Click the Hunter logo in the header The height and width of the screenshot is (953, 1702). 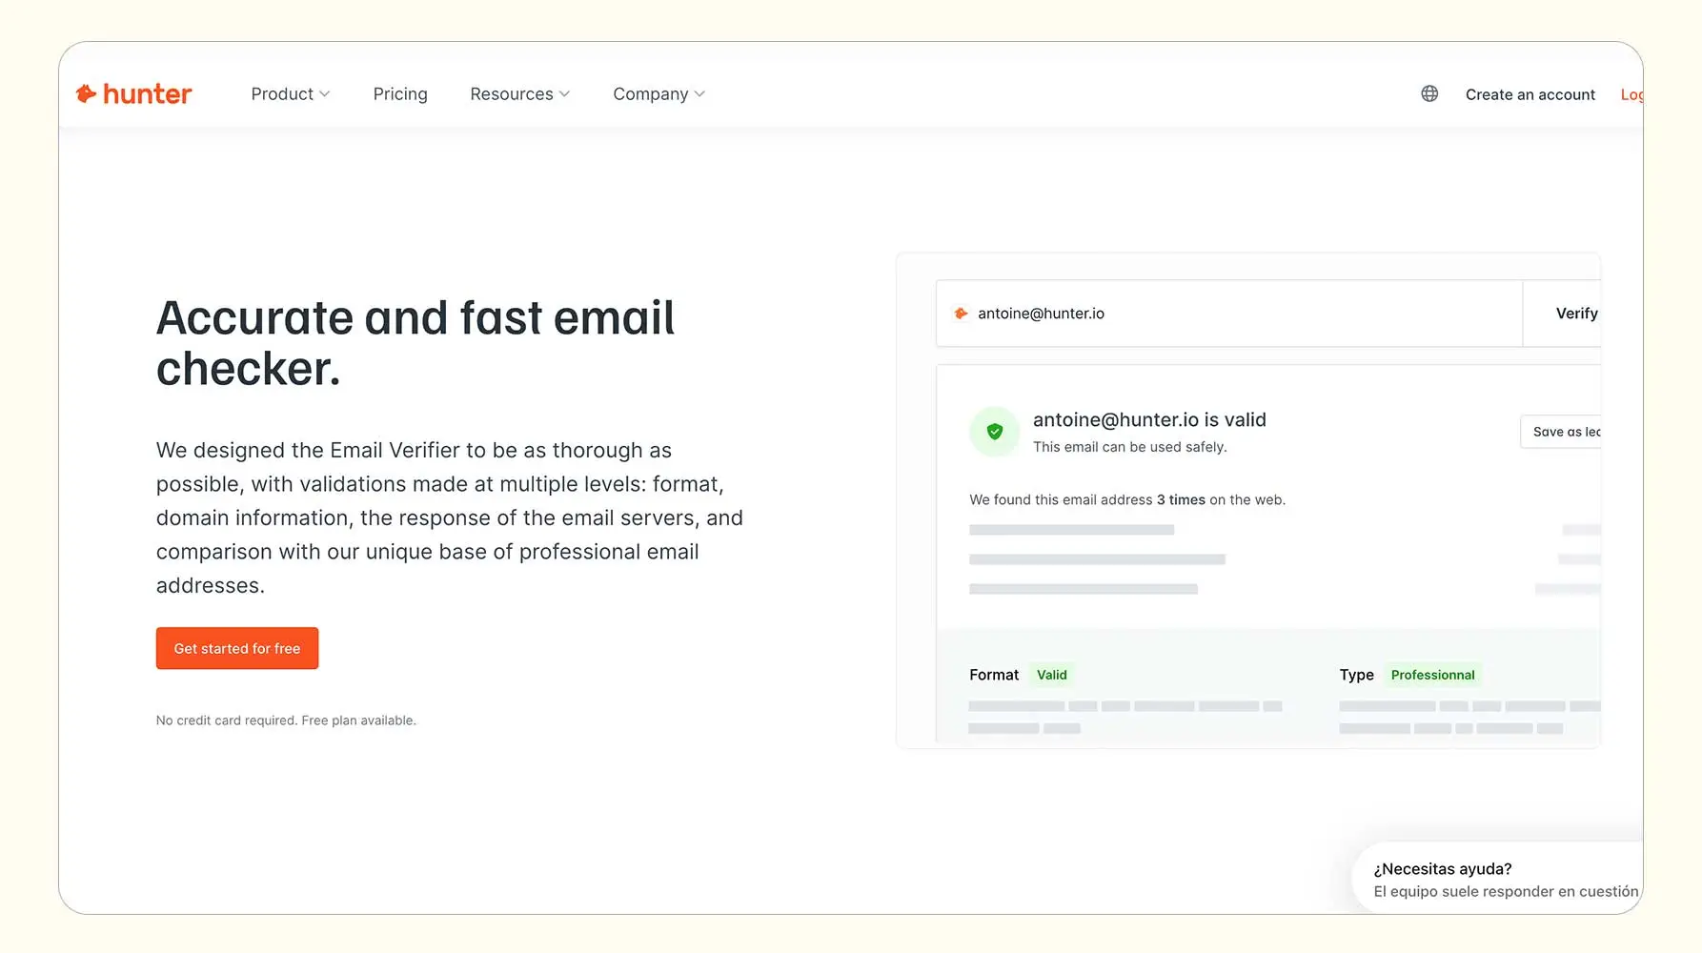tap(133, 93)
